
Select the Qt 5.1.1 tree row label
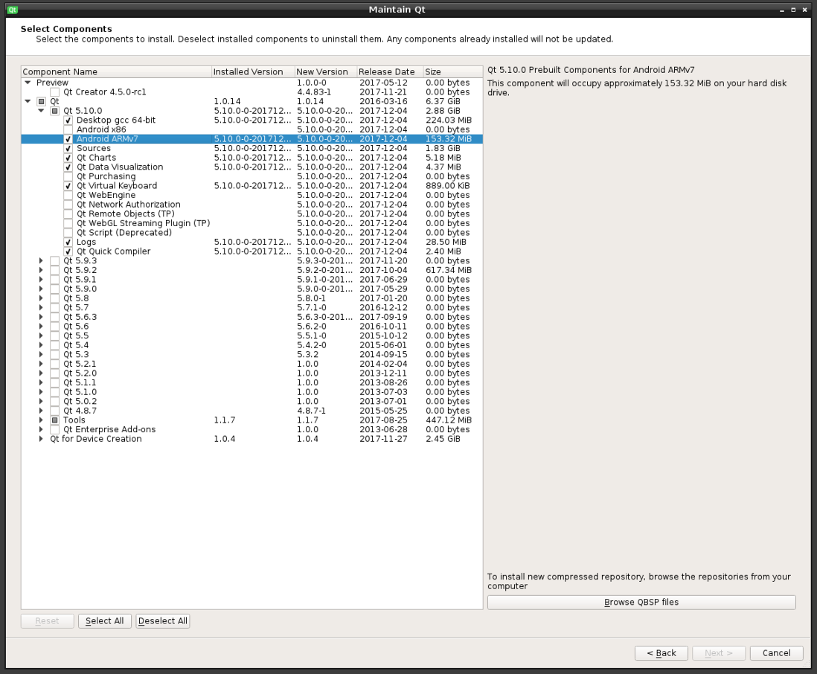80,383
